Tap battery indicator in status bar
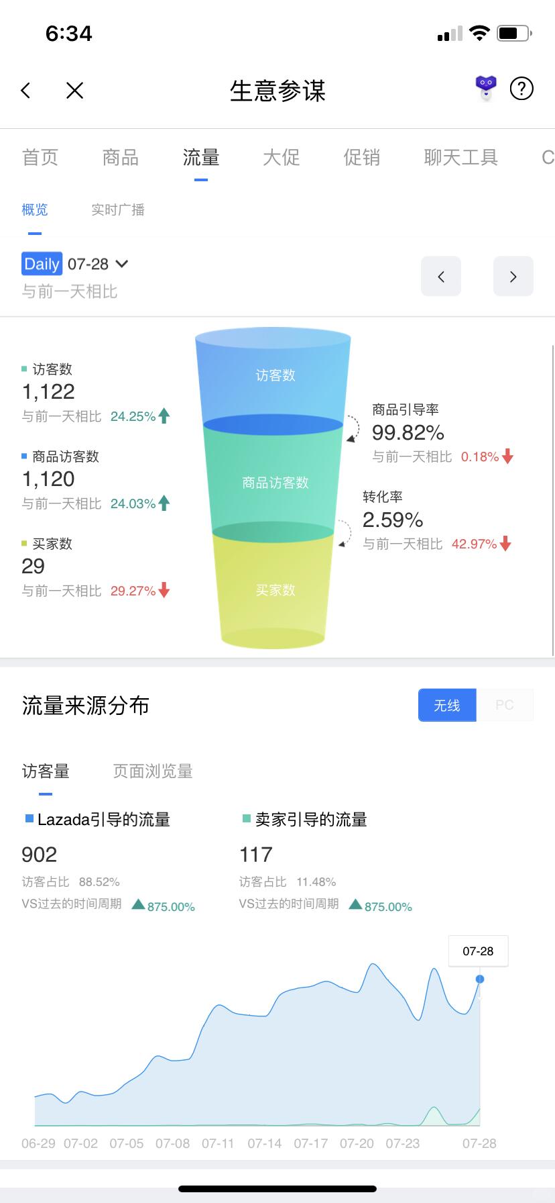This screenshot has height=1203, width=555. tap(515, 33)
